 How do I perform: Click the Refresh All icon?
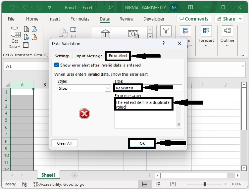pos(63,32)
